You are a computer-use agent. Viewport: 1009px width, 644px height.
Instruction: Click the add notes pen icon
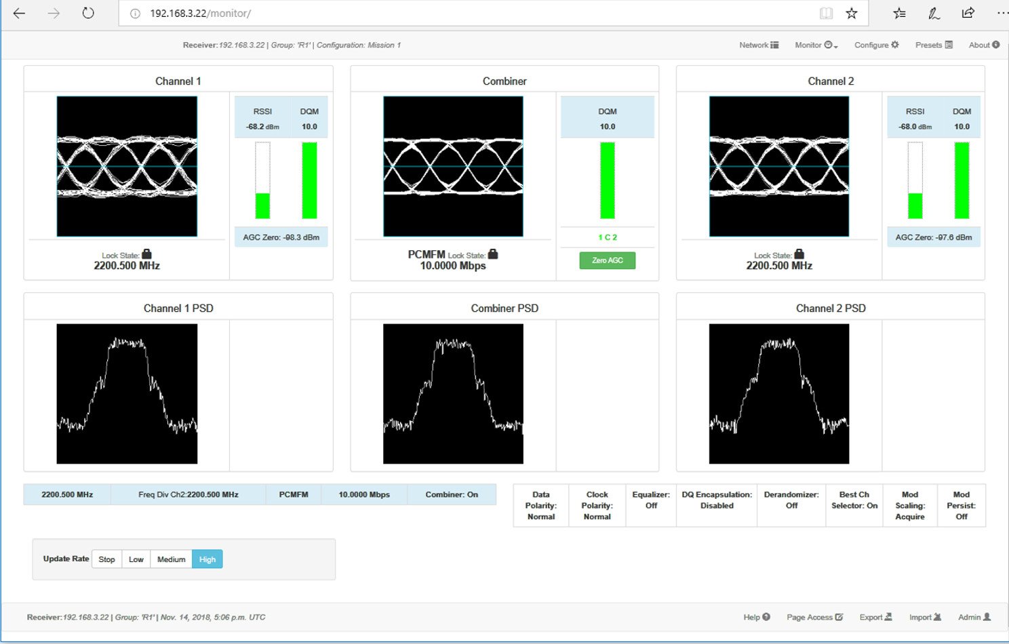934,13
